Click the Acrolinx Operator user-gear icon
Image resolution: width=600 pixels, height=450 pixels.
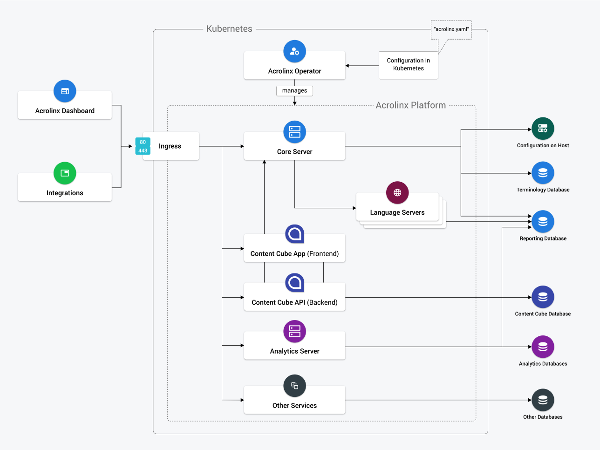tap(294, 51)
